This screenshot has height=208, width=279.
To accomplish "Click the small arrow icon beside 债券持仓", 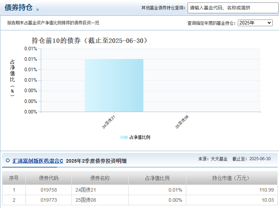I will (x=37, y=9).
